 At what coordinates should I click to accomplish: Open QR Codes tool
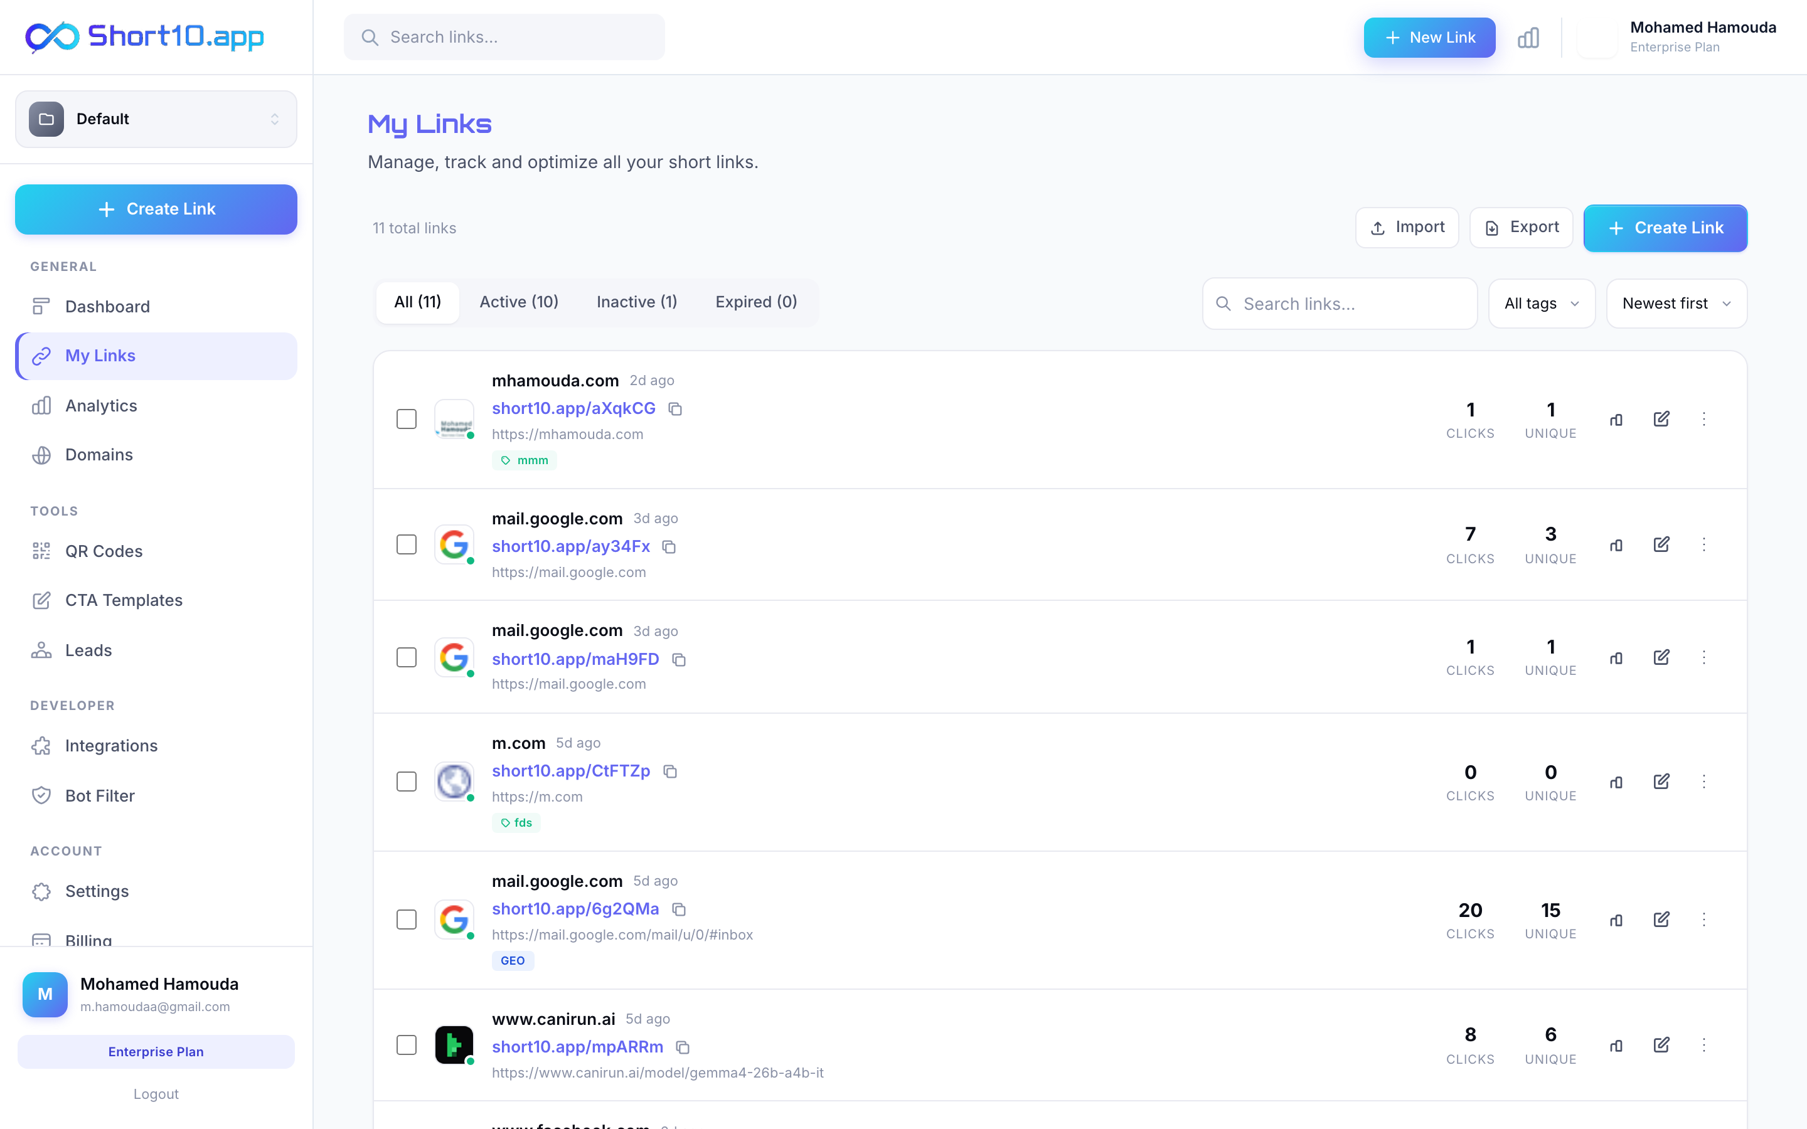[156, 551]
